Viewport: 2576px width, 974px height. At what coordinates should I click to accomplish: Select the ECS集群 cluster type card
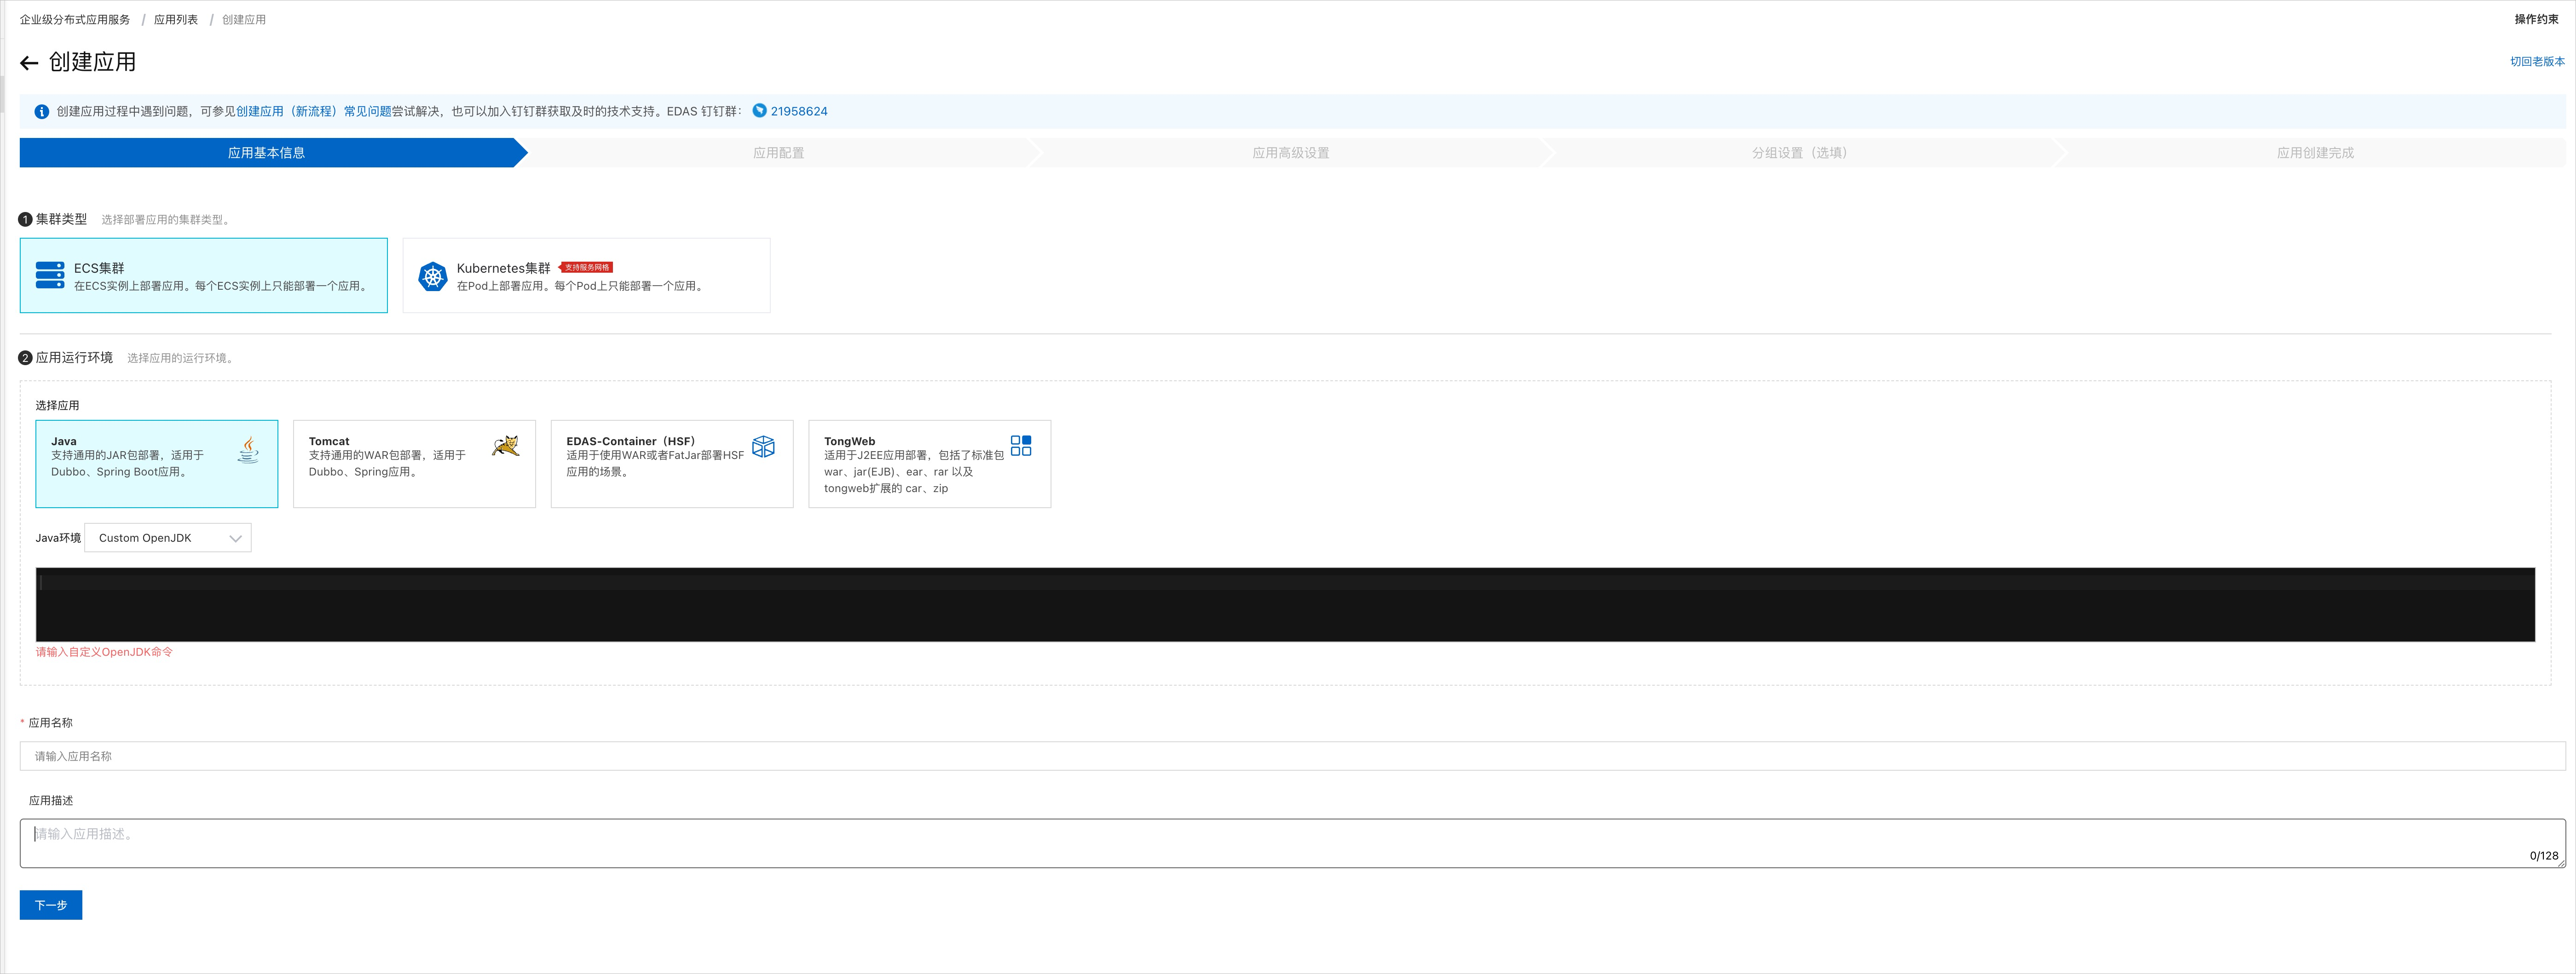click(204, 276)
